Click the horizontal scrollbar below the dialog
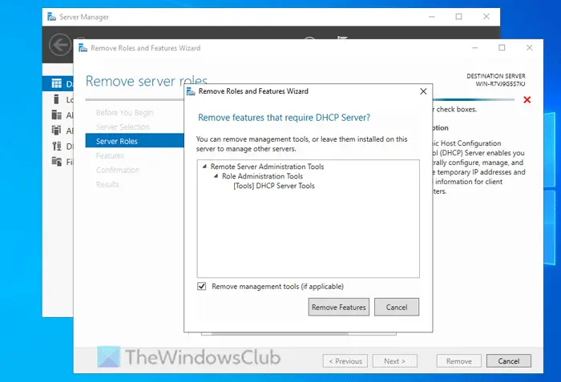The height and width of the screenshot is (382, 561). pyautogui.click(x=280, y=334)
